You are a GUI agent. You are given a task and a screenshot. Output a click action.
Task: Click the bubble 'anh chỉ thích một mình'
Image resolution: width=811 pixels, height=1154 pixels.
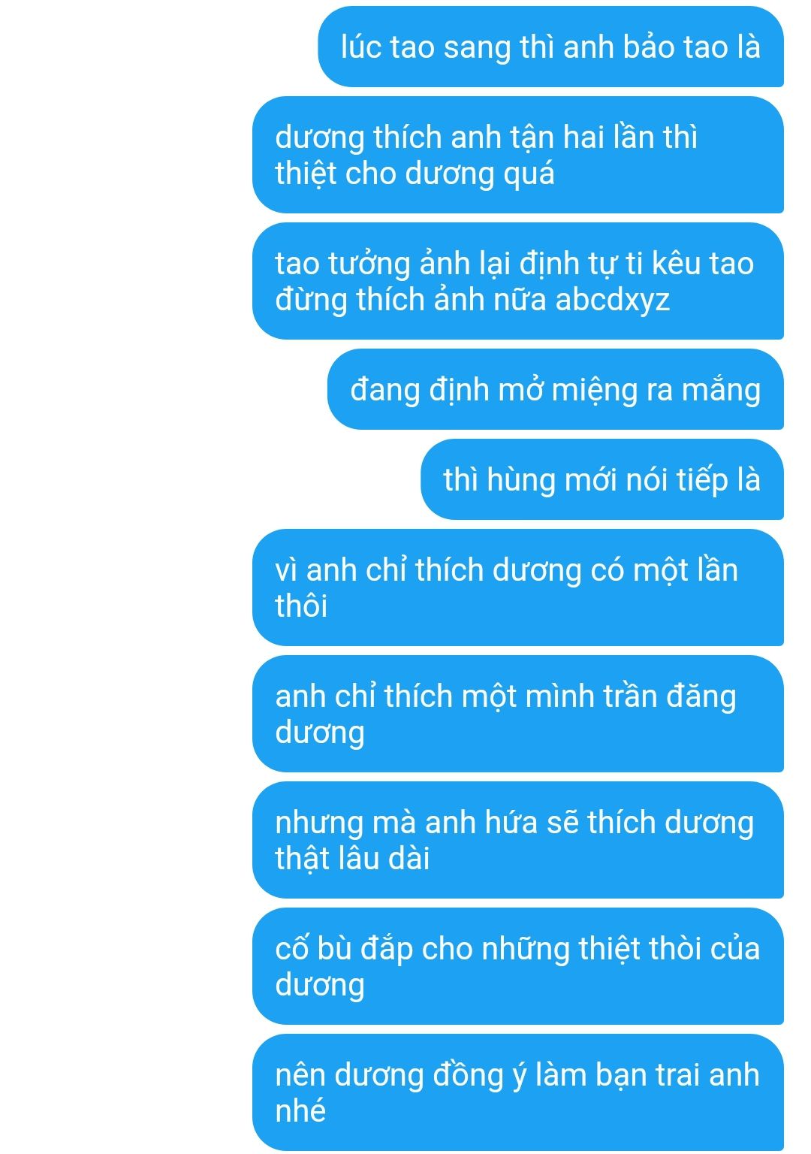[518, 714]
